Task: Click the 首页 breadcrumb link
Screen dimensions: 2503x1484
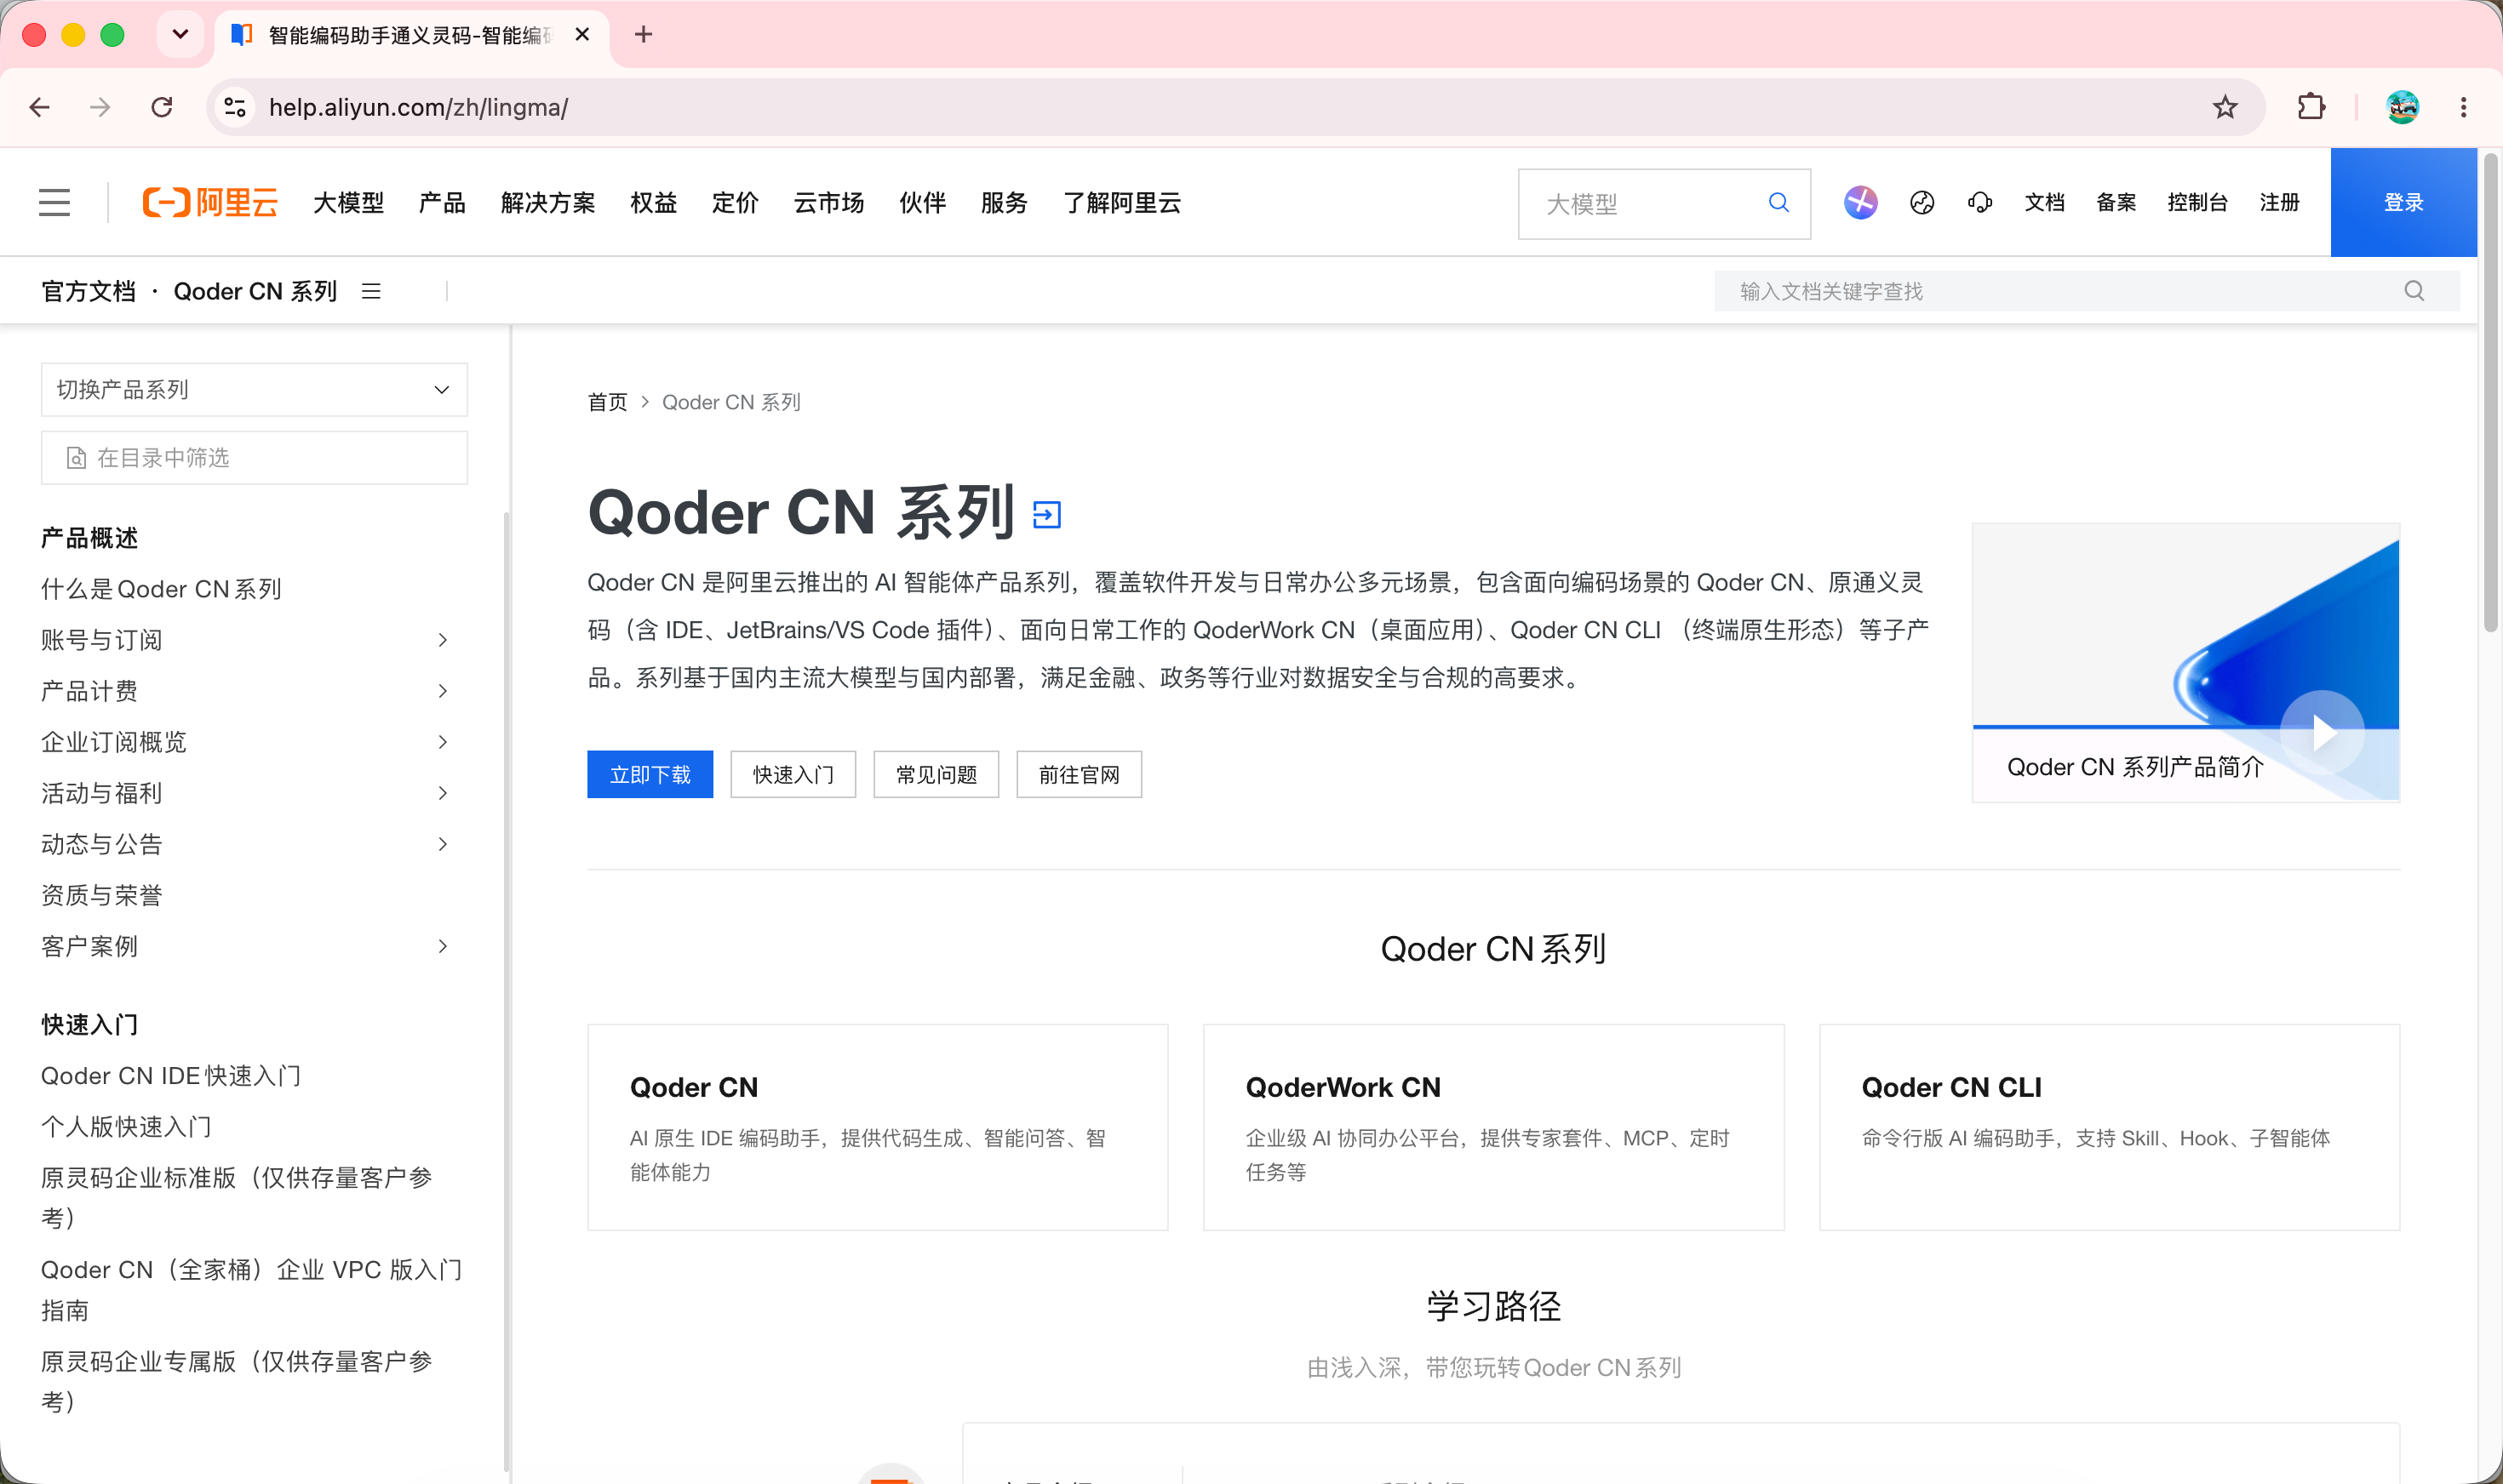Action: [607, 402]
